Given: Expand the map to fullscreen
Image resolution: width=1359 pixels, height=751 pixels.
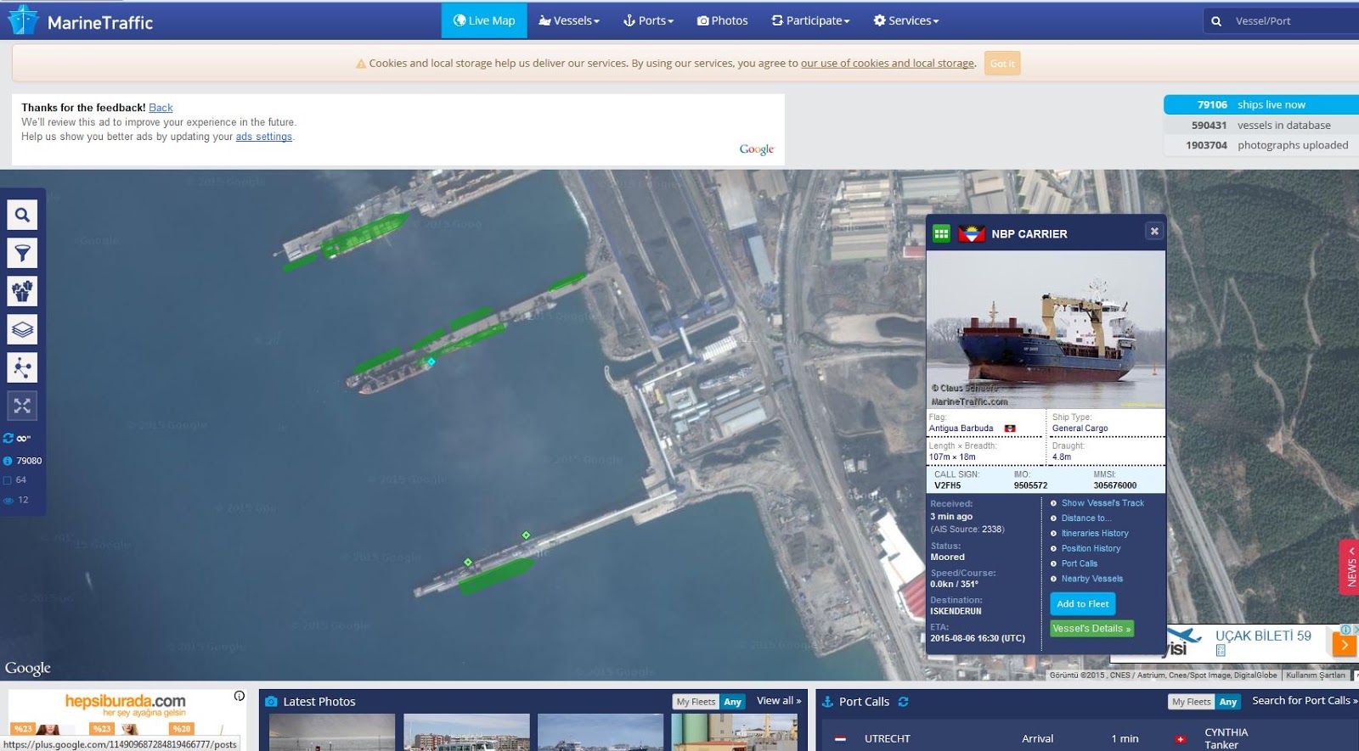Looking at the screenshot, I should coord(22,406).
